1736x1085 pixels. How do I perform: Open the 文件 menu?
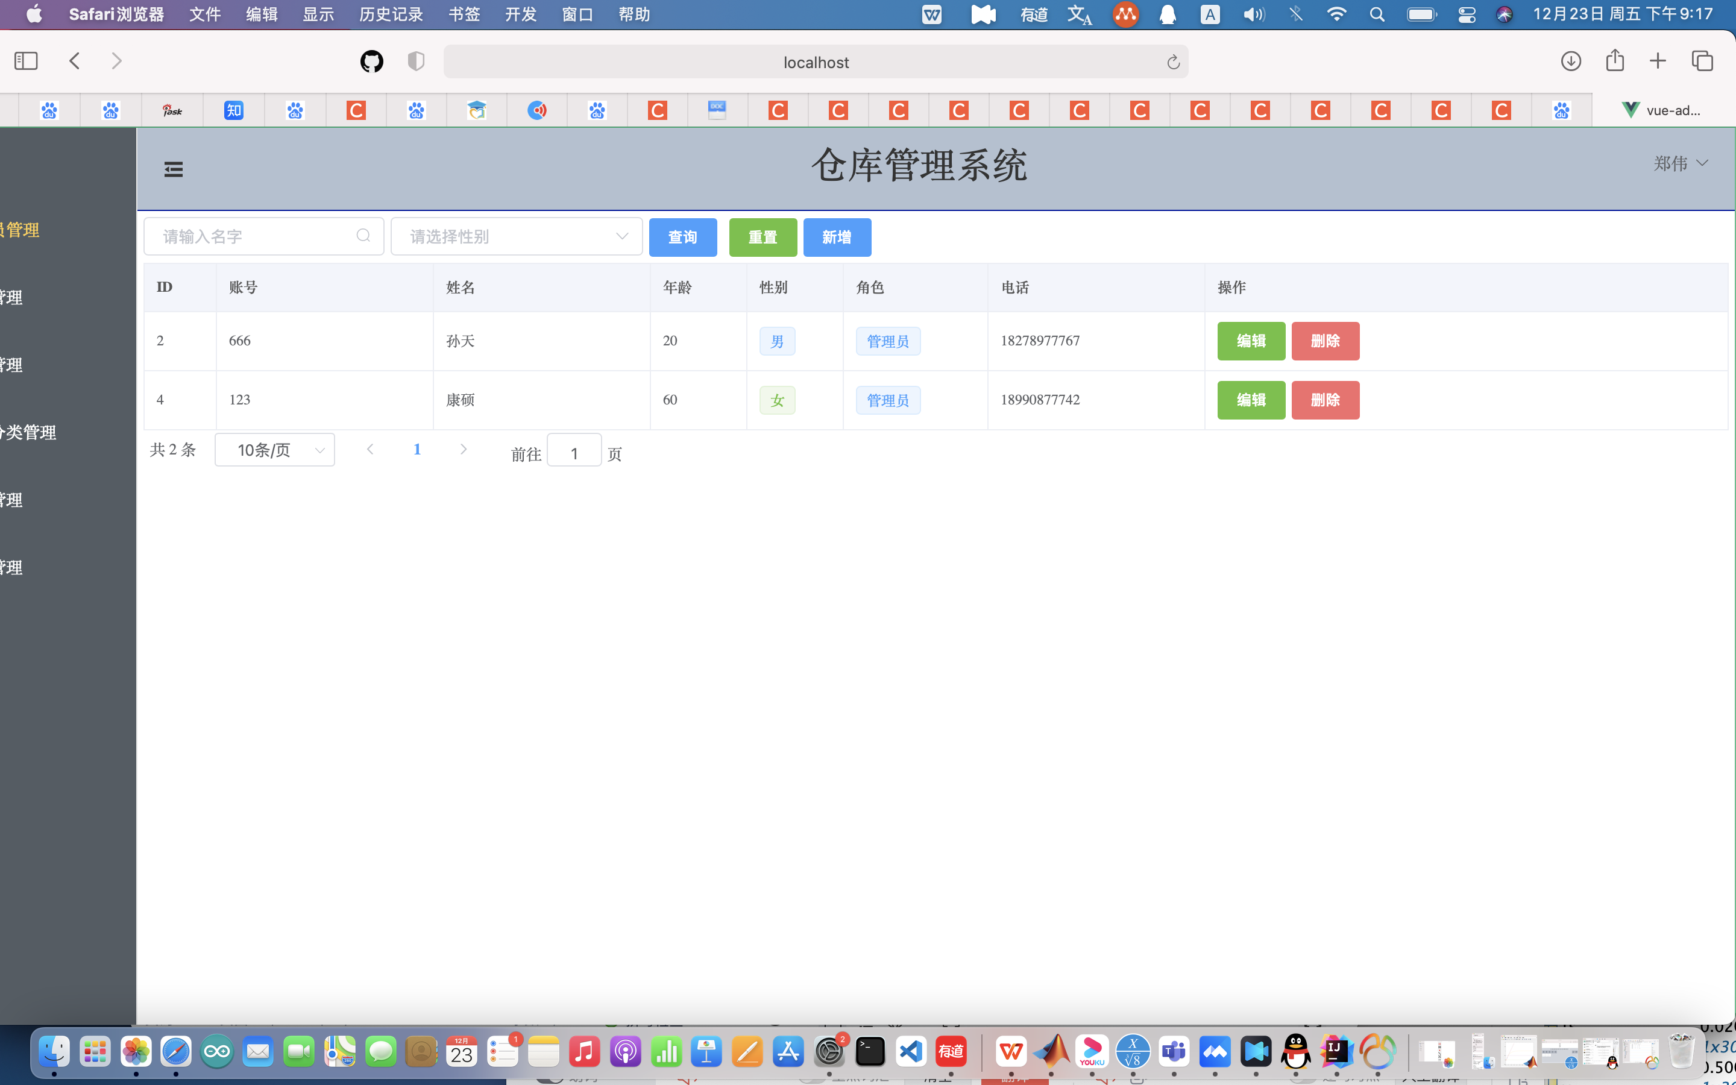tap(205, 14)
